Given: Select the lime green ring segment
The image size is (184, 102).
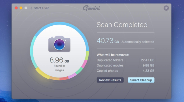Looking at the screenshot, I should 87,56.
